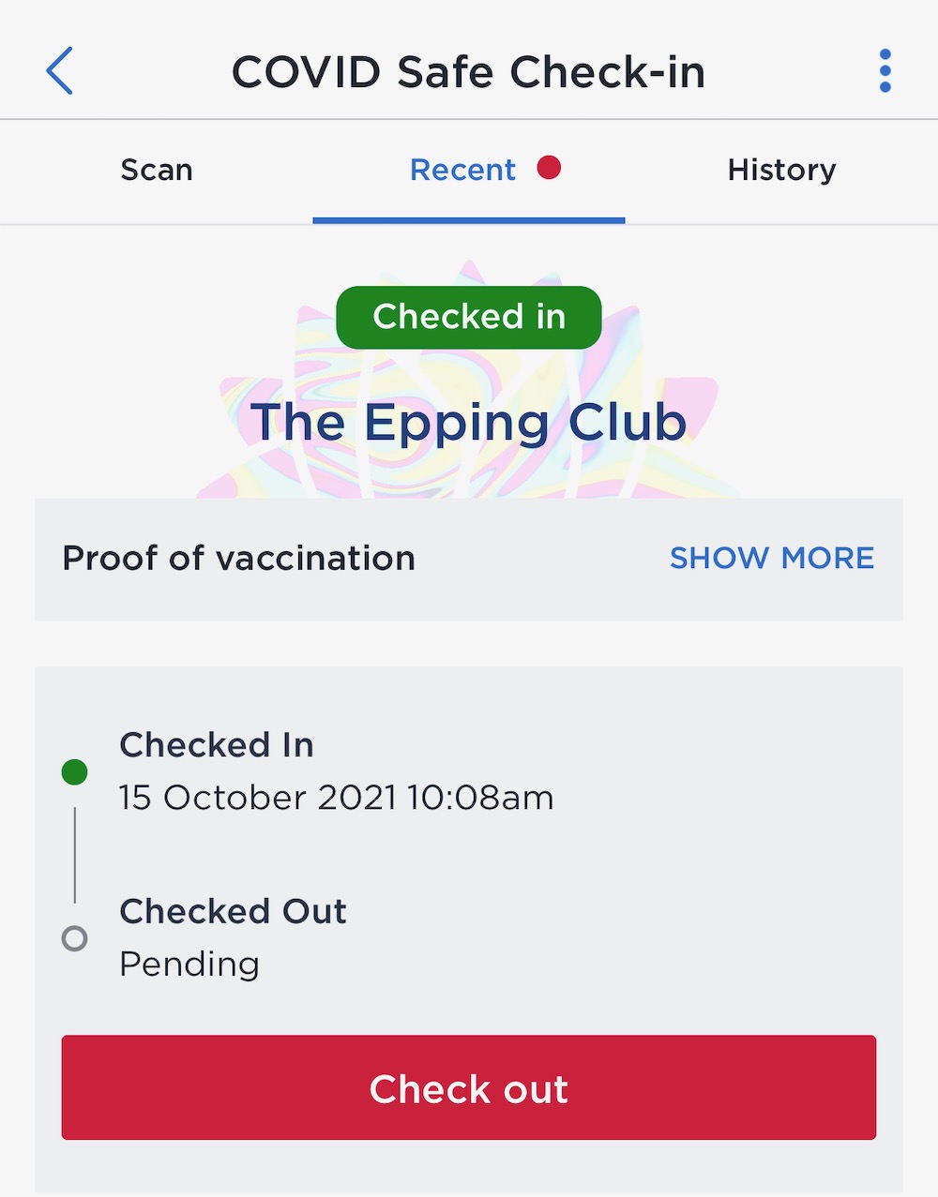Switch to the Scan tab
Image resolution: width=938 pixels, height=1197 pixels.
click(x=157, y=170)
